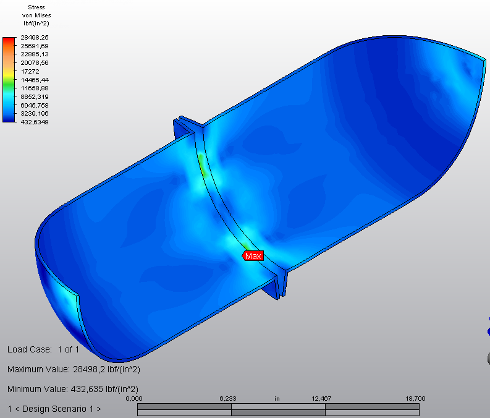490x418 pixels.
Task: Click the 0,000 scale ruler label
Action: coord(134,399)
